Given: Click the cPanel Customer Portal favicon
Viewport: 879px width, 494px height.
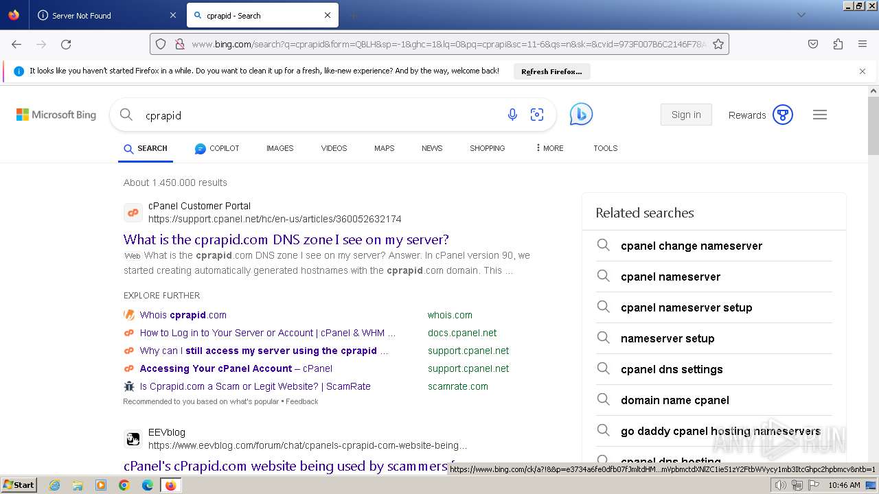Looking at the screenshot, I should pos(133,213).
